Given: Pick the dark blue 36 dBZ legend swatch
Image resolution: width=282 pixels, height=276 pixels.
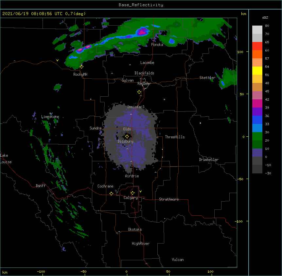Looking at the screenshot, I should point(257,120).
